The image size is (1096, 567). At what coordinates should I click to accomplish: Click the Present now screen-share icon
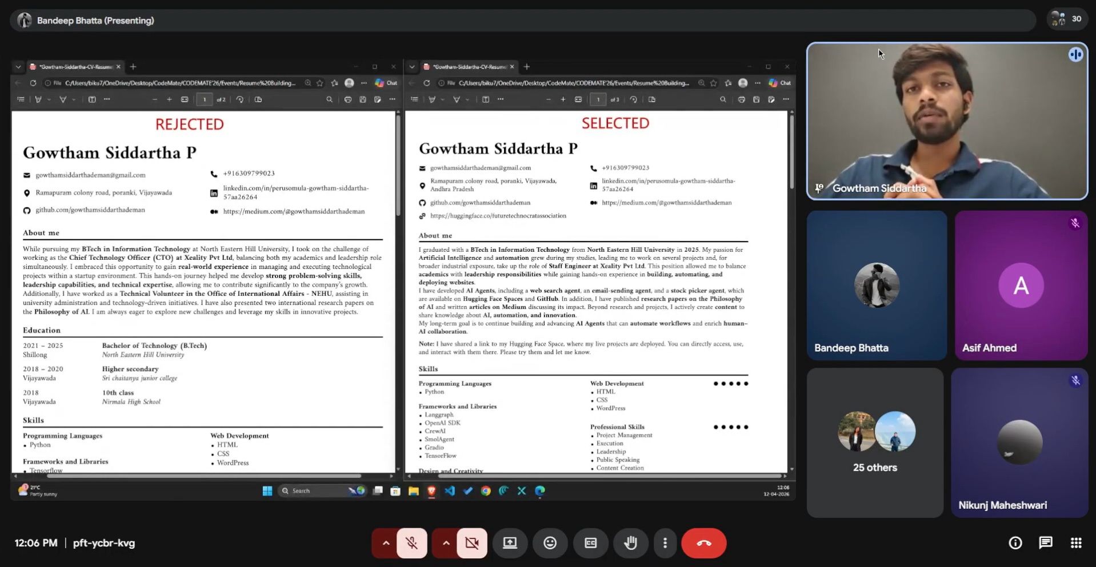click(x=510, y=543)
